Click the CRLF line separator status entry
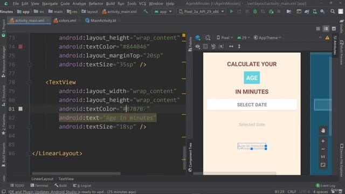The image size is (345, 194). [x=292, y=192]
